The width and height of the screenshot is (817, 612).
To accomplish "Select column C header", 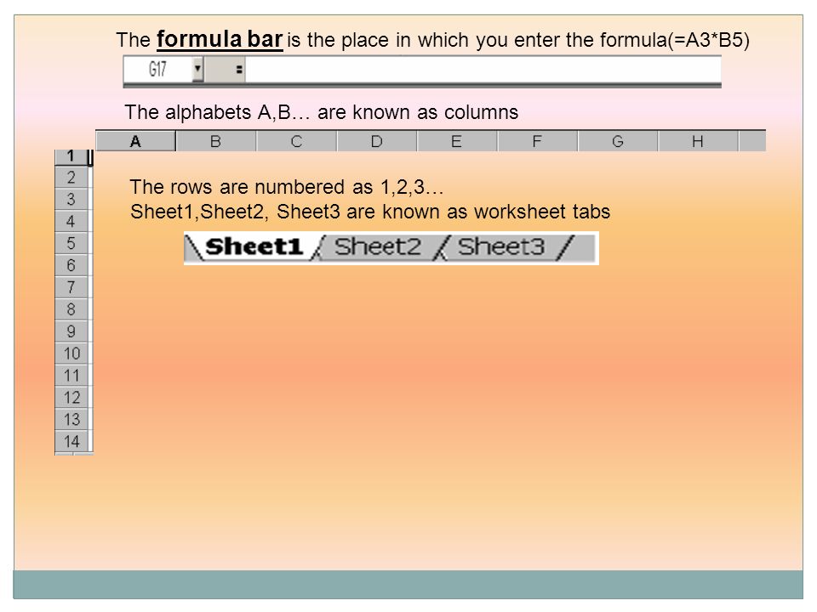I will [296, 141].
